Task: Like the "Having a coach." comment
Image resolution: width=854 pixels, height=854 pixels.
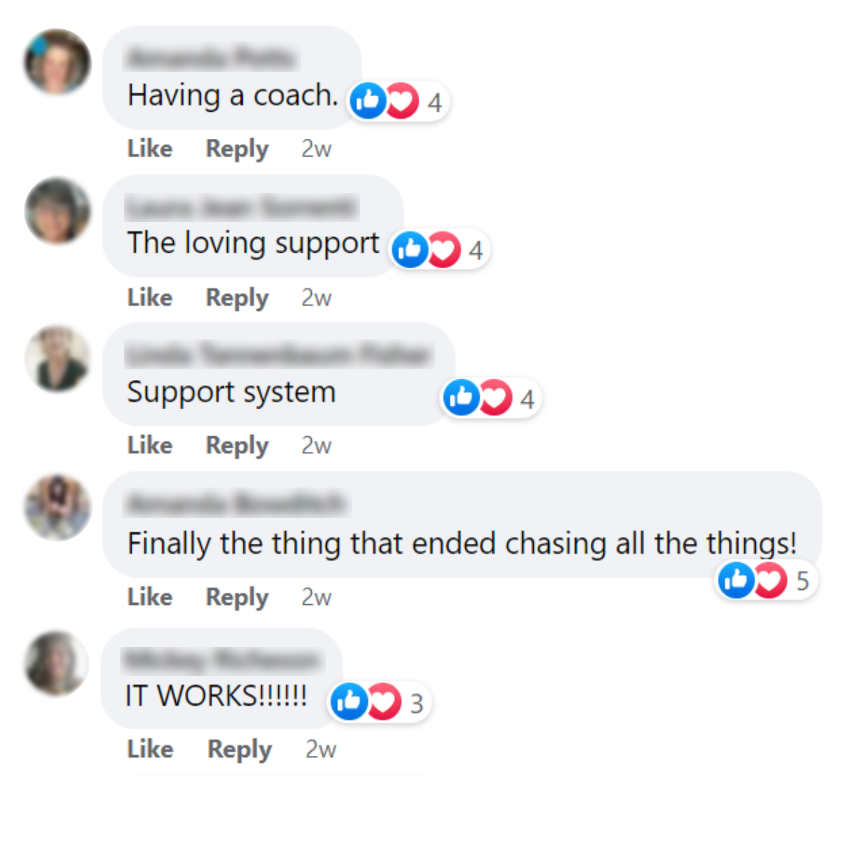Action: 149,148
